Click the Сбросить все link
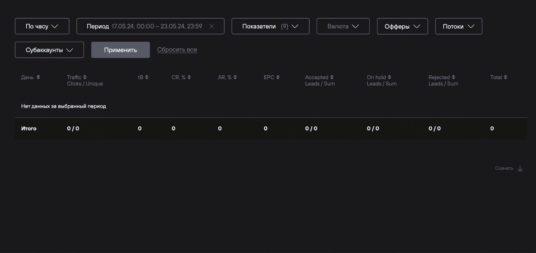The image size is (536, 253). (177, 50)
